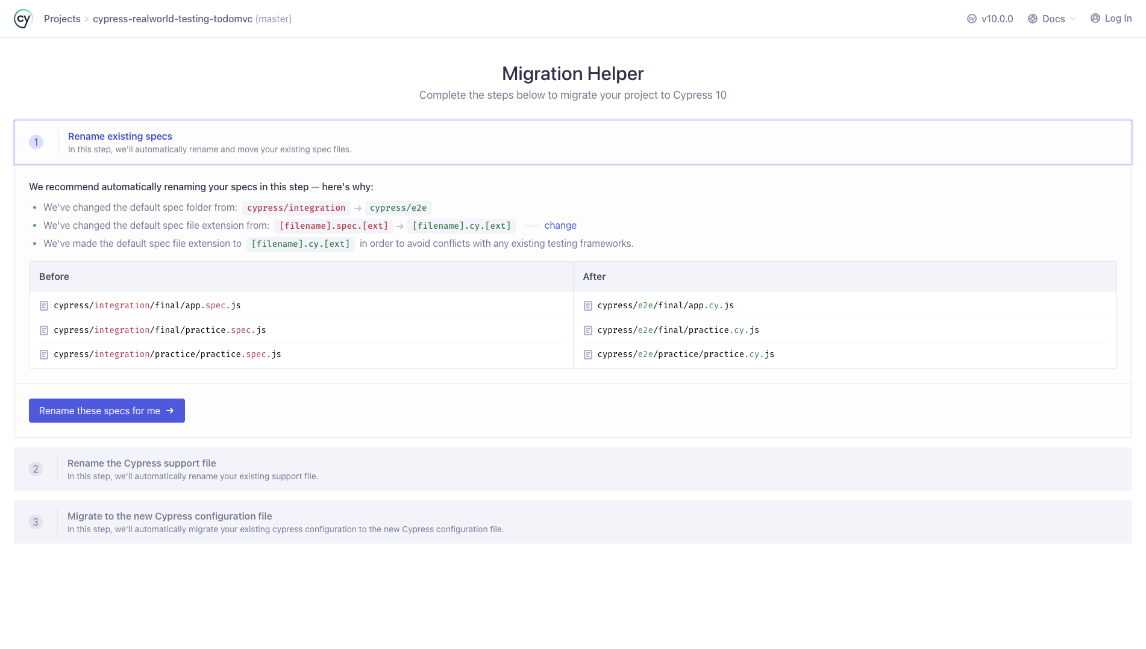The image size is (1146, 649).
Task: Select cypress/integration/final/app.spec.js row text
Action: pyautogui.click(x=147, y=305)
